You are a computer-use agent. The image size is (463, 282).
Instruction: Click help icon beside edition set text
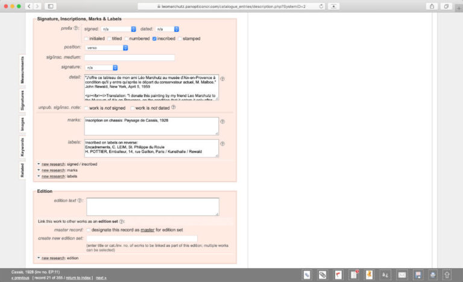click(121, 221)
